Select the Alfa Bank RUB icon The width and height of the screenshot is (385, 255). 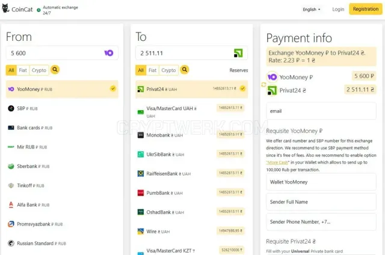pyautogui.click(x=11, y=204)
